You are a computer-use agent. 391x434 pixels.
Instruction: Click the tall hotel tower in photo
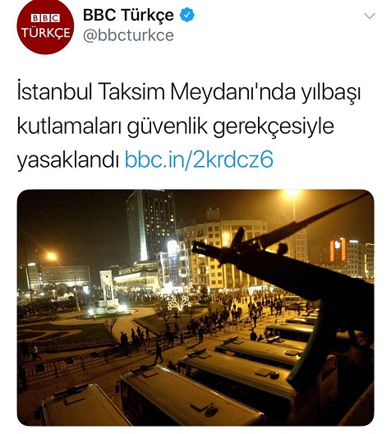[x=151, y=225]
